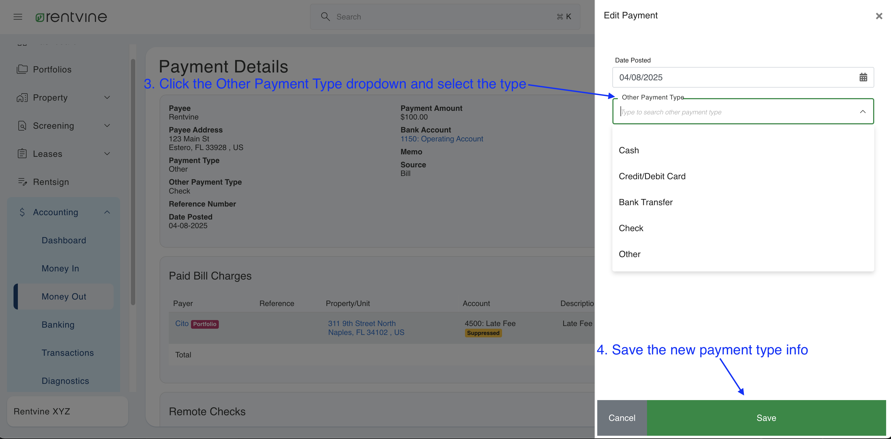Click the 4500: Late Fee account cell
The height and width of the screenshot is (439, 891).
click(x=490, y=324)
